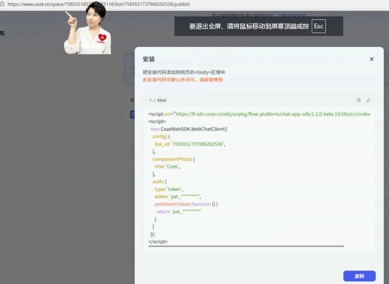The width and height of the screenshot is (389, 284).
Task: Click the 安装 dialog title
Action: click(149, 59)
